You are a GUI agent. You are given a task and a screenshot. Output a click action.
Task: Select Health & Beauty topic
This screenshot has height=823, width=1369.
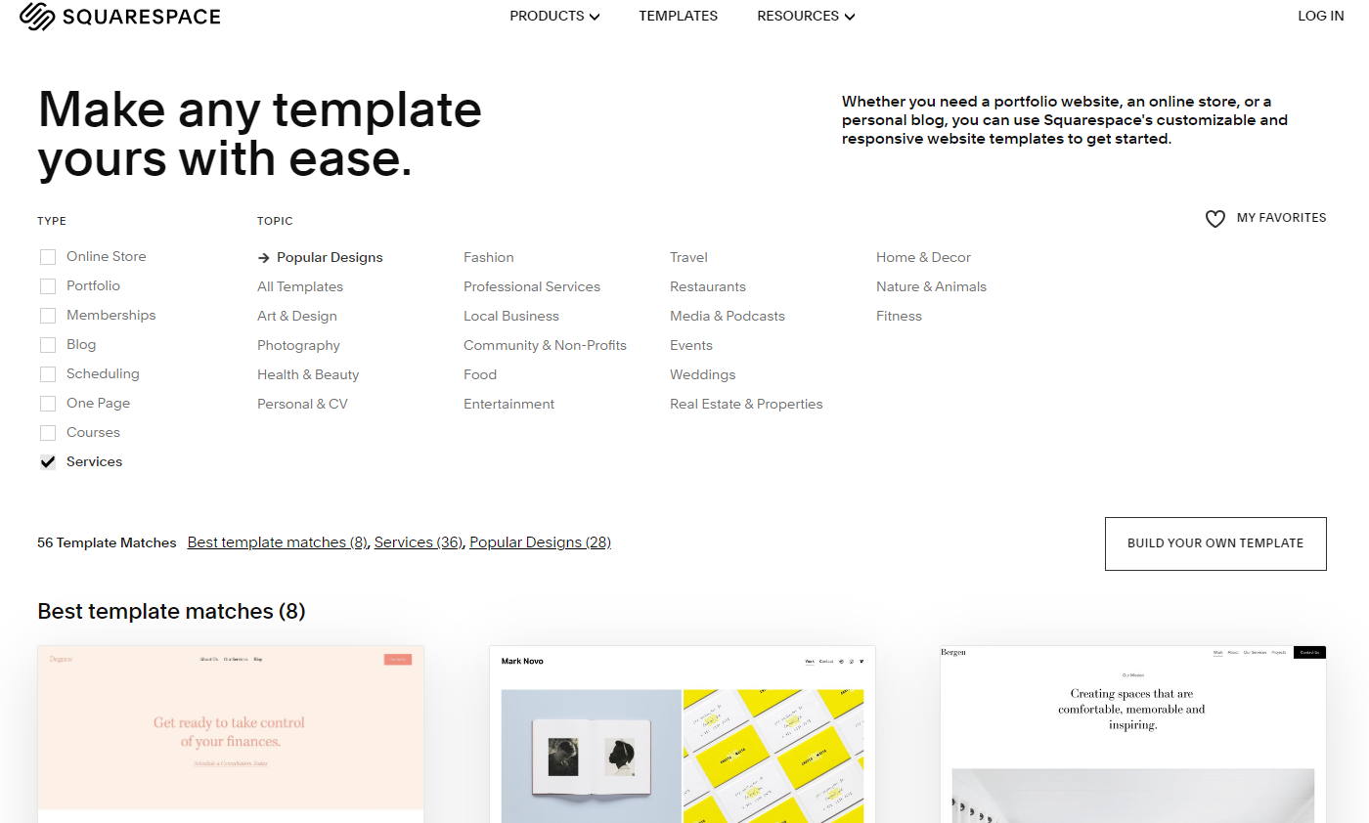308,374
